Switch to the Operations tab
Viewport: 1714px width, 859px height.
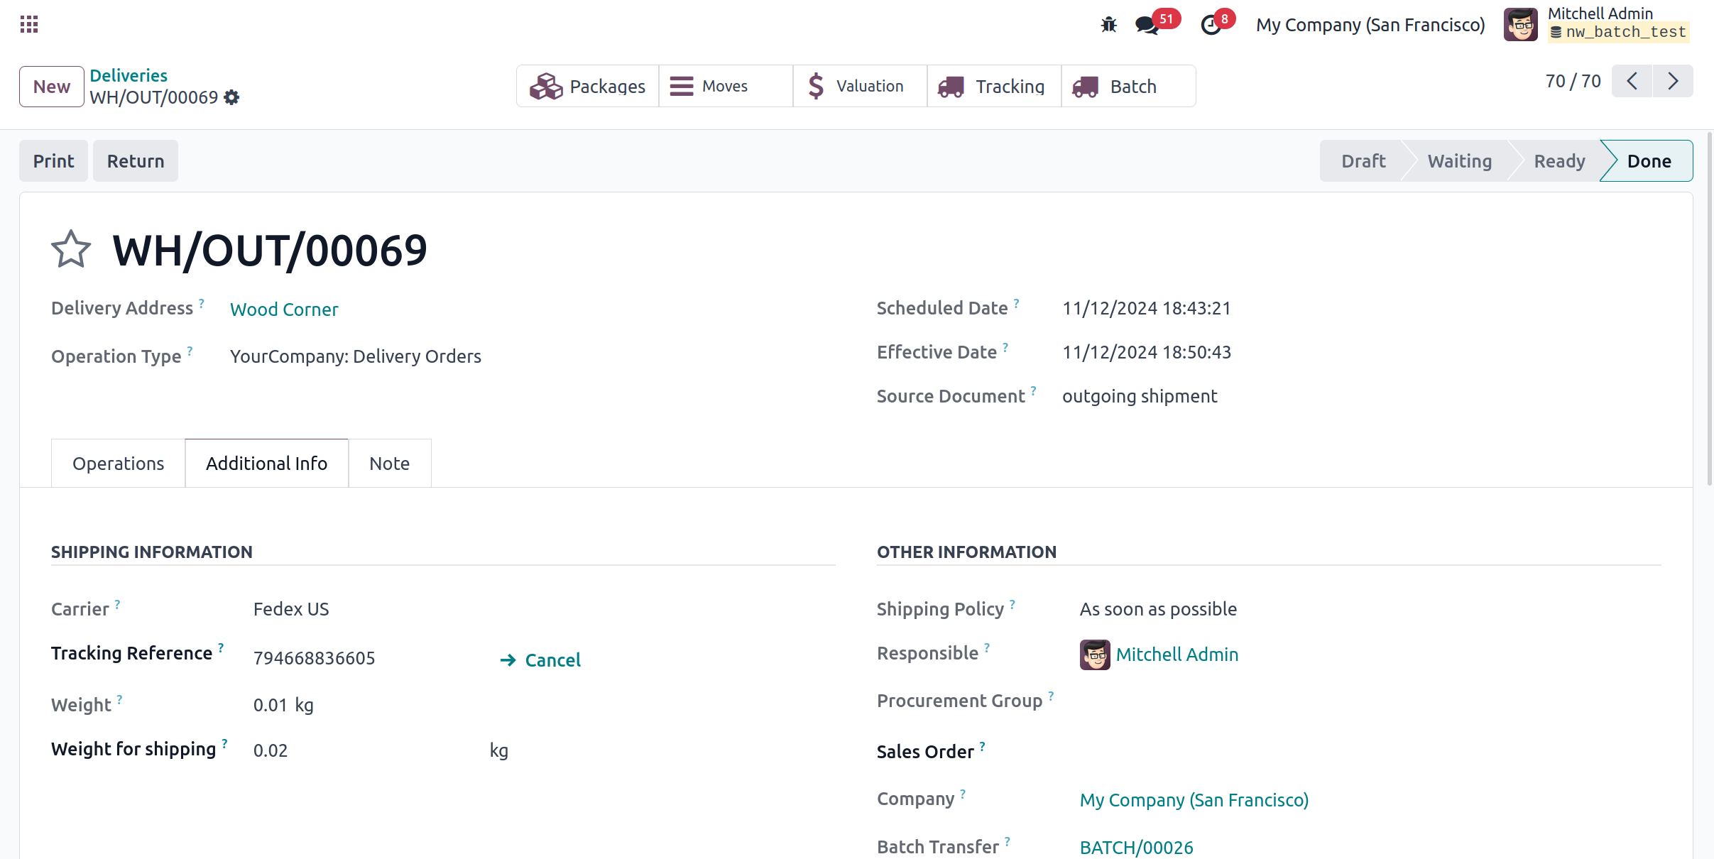[118, 463]
